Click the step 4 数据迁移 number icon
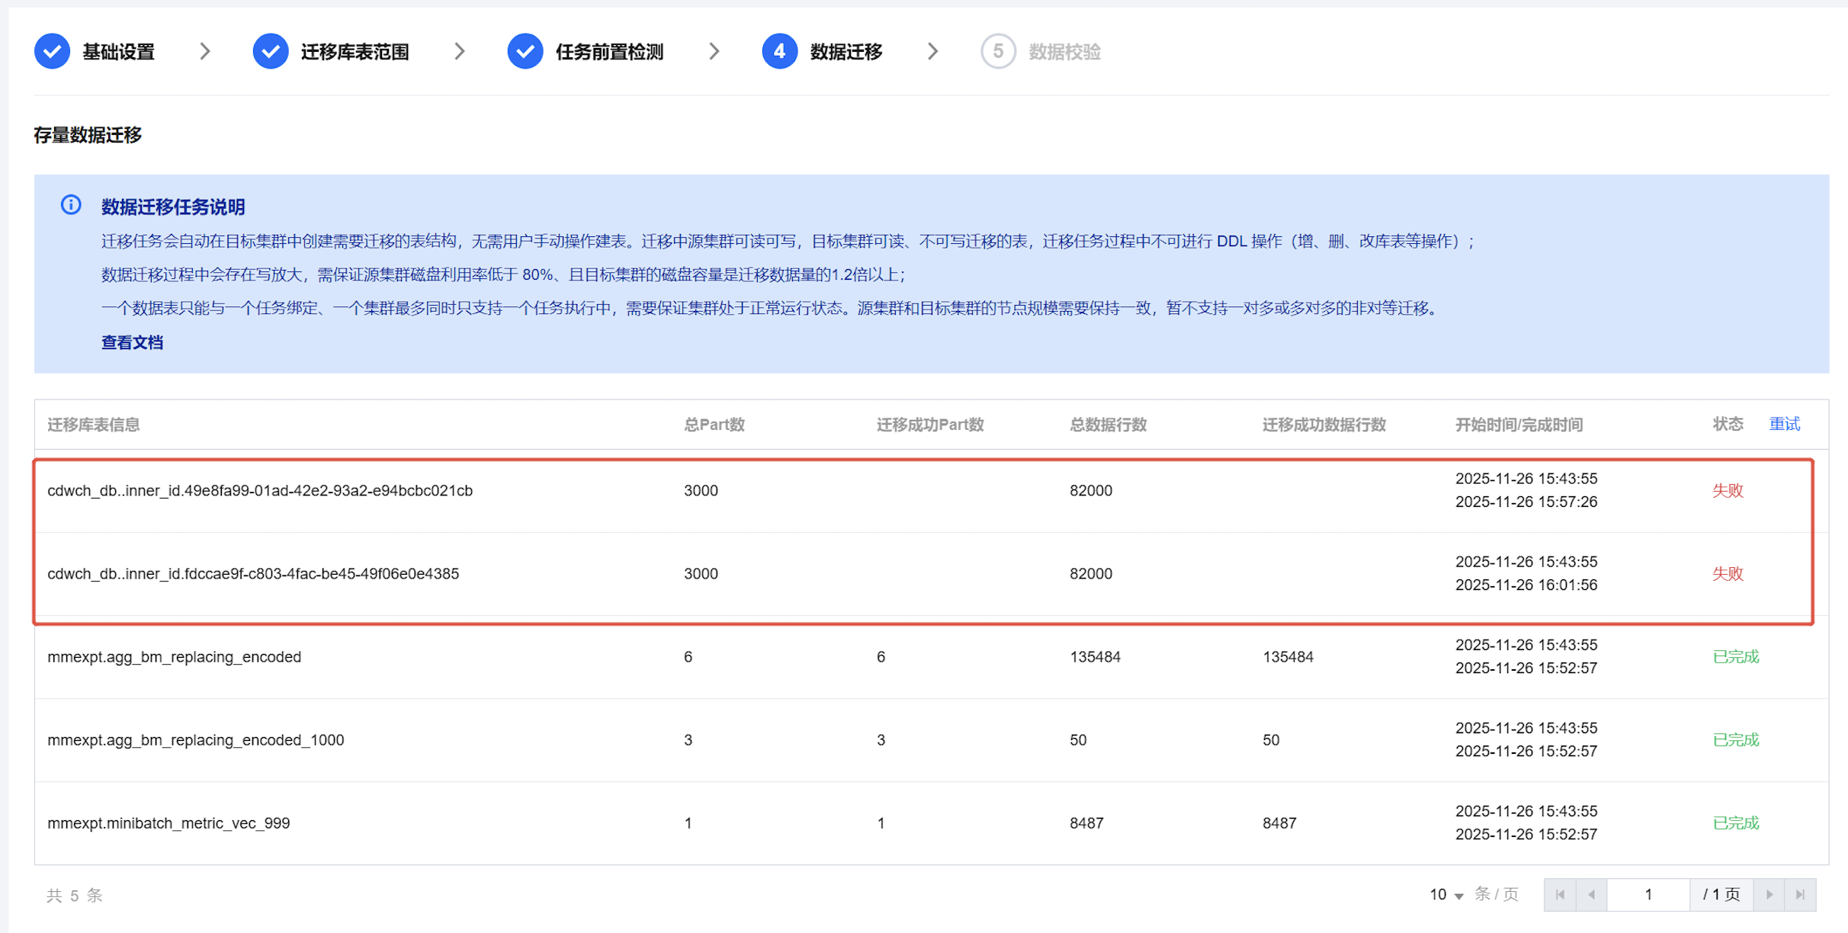 pos(779,52)
